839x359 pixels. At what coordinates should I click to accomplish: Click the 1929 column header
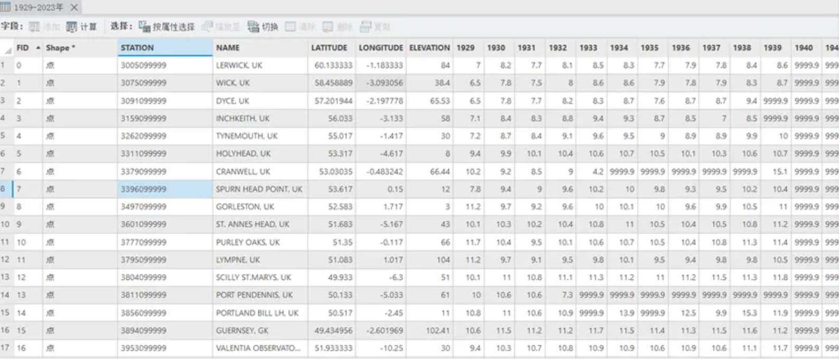[x=468, y=48]
